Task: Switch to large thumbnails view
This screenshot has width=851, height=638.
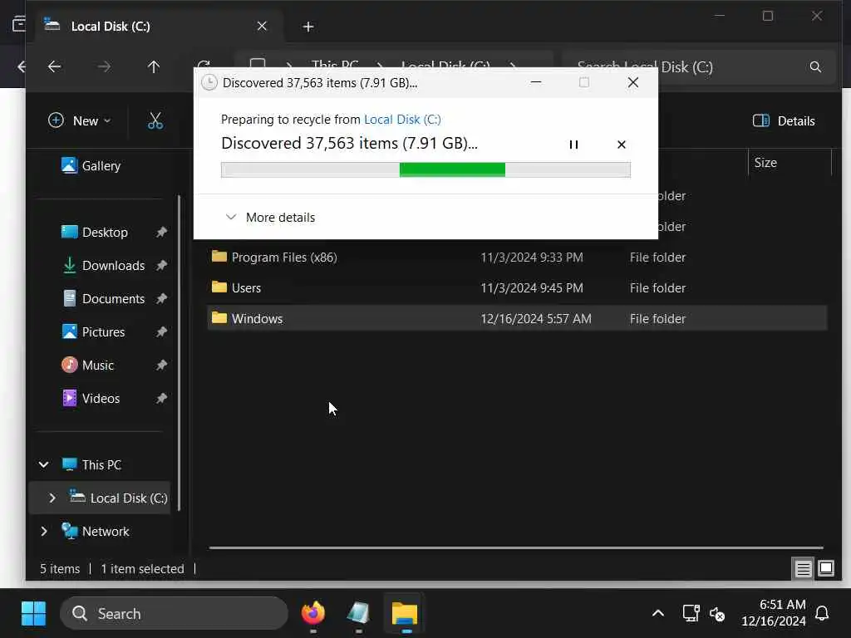Action: tap(825, 568)
